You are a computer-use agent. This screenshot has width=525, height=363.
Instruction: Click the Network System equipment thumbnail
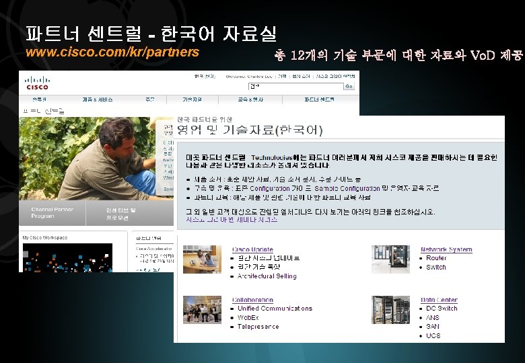click(x=390, y=259)
